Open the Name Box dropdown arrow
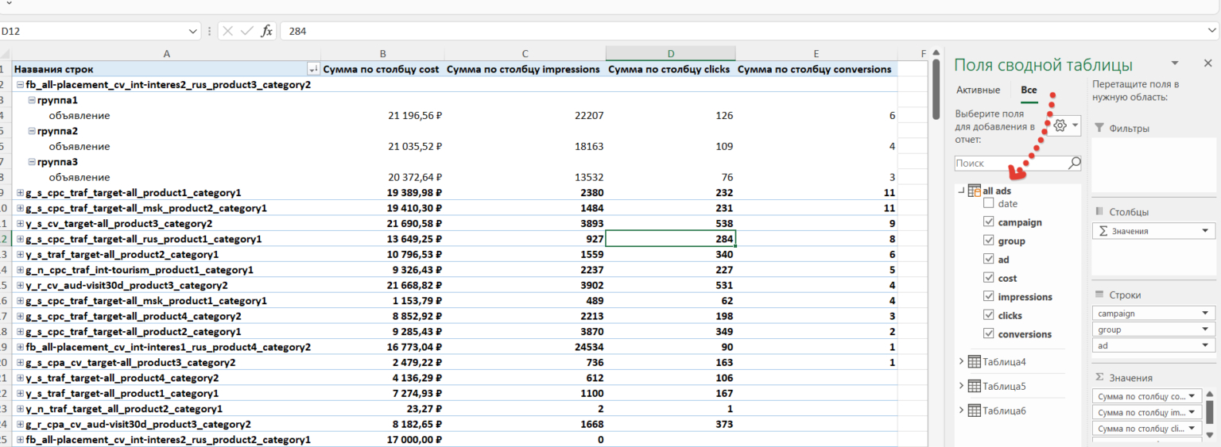The image size is (1221, 447). point(193,31)
